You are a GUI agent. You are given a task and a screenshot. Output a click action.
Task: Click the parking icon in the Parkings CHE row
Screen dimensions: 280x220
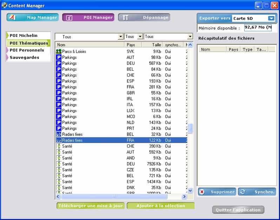point(59,75)
